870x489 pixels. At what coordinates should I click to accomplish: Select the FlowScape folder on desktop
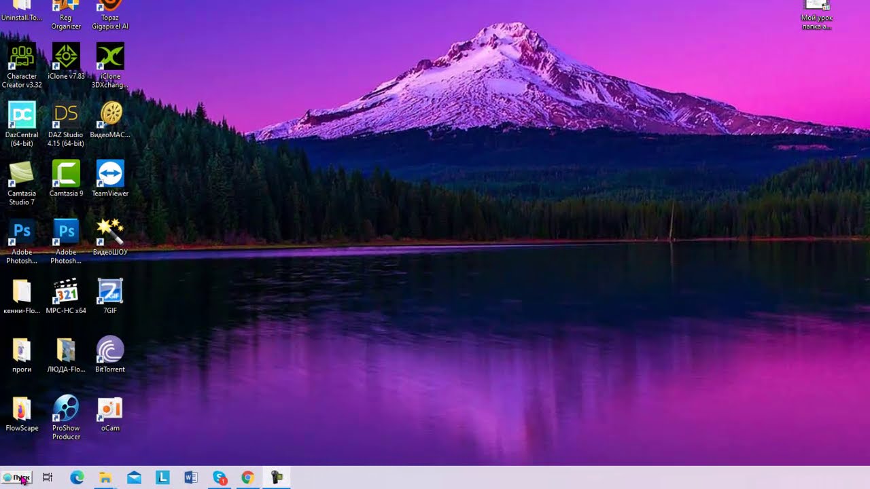tap(22, 409)
